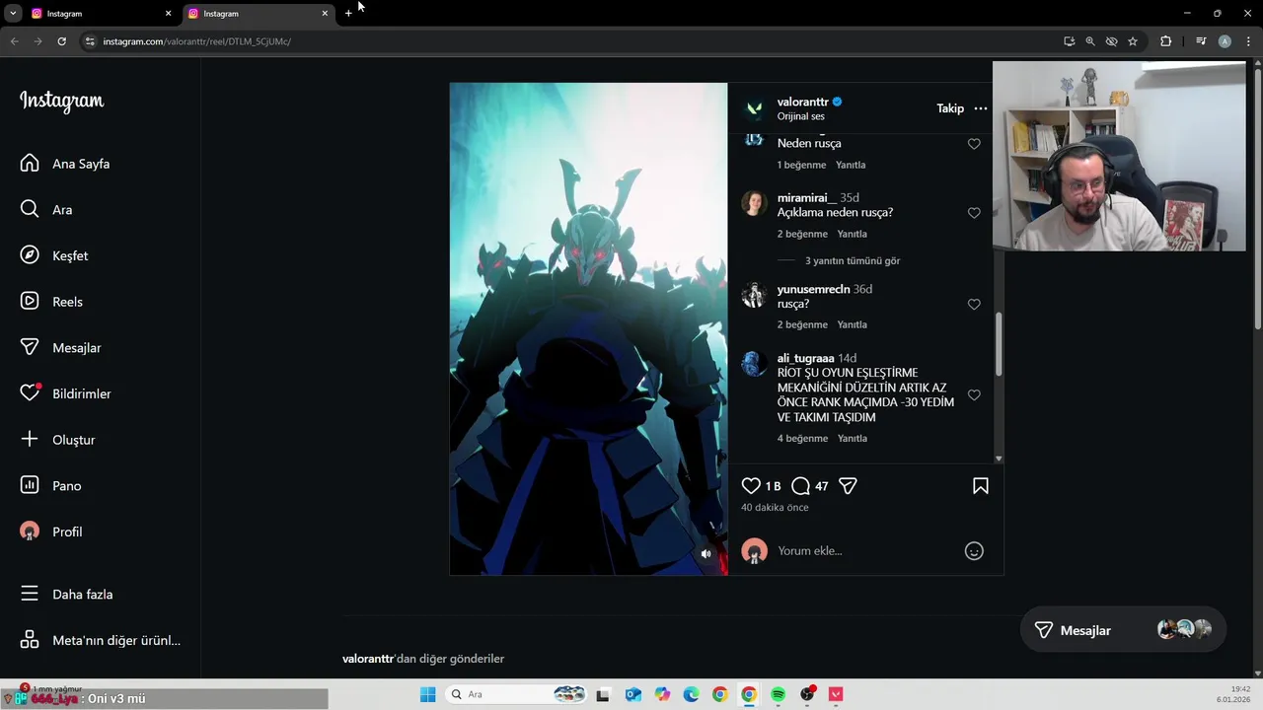Open floating Mesajlar chat button

click(1123, 630)
